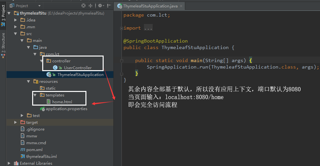Select the pom.xml Maven icon

23,150
